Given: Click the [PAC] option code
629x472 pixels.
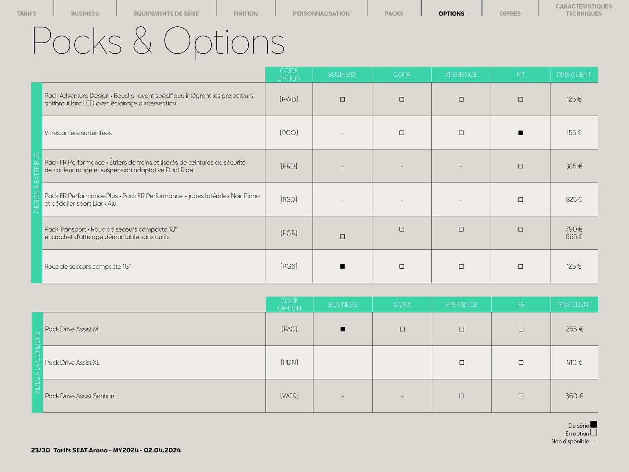Looking at the screenshot, I should click(289, 329).
